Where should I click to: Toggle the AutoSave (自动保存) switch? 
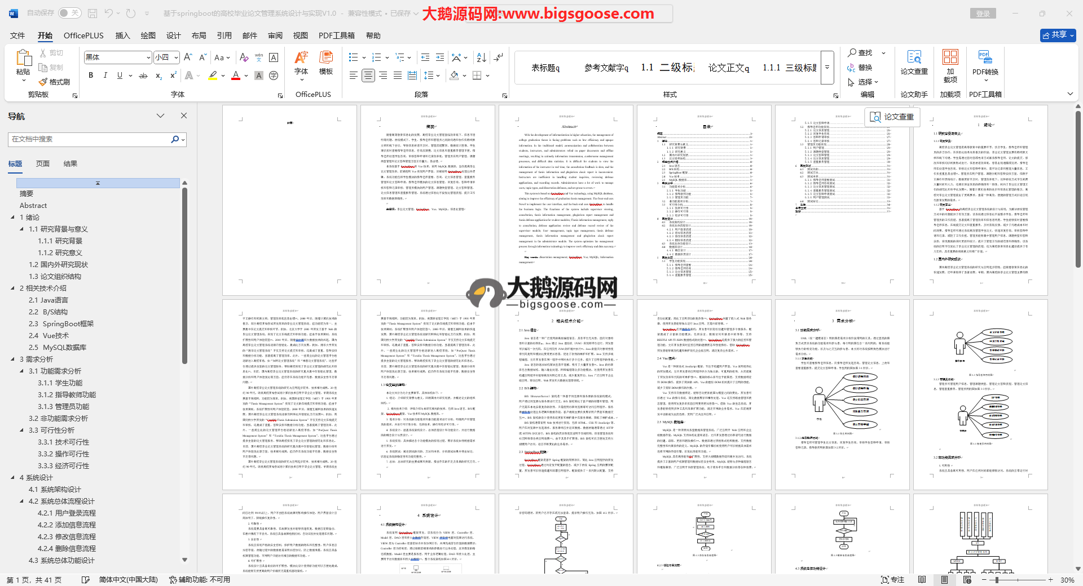pos(69,13)
